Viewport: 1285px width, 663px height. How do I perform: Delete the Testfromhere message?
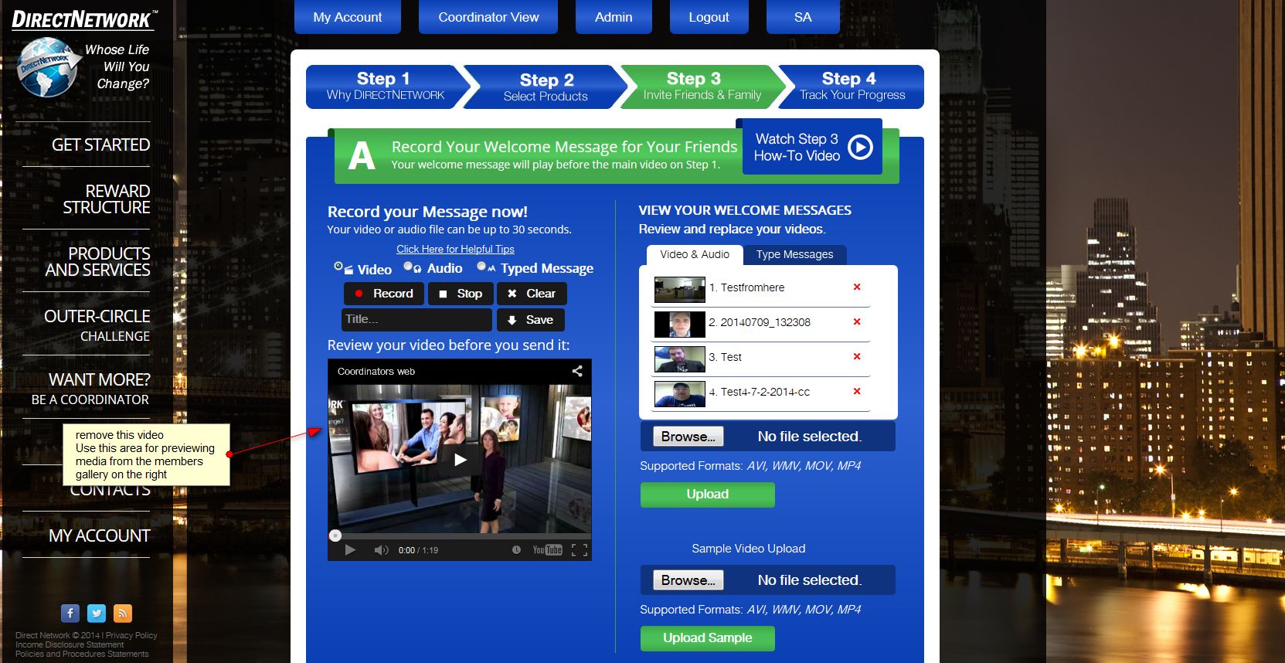(857, 287)
